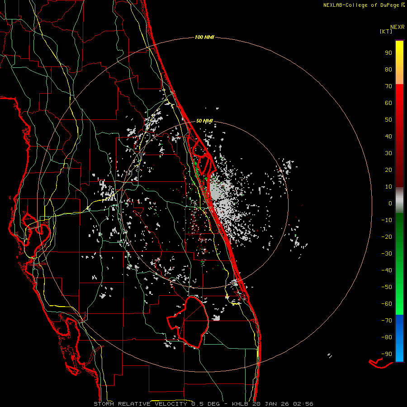Click the -70 scale value

(387, 321)
